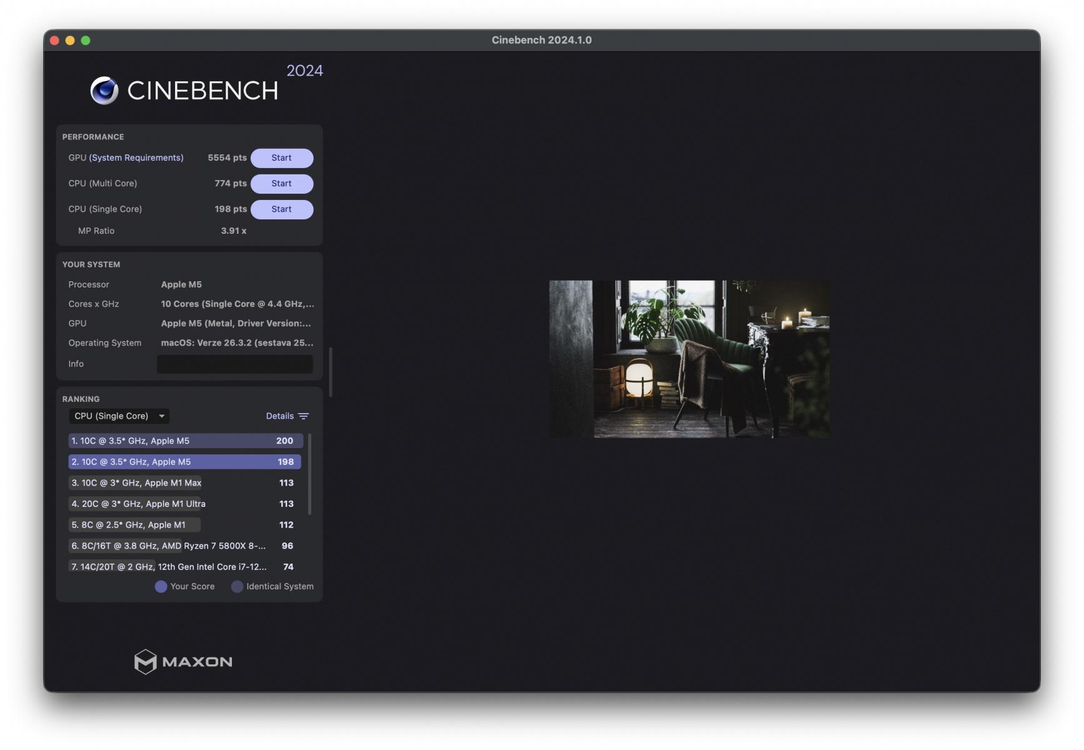The image size is (1084, 750).
Task: Start the GPU benchmark test
Action: click(281, 158)
